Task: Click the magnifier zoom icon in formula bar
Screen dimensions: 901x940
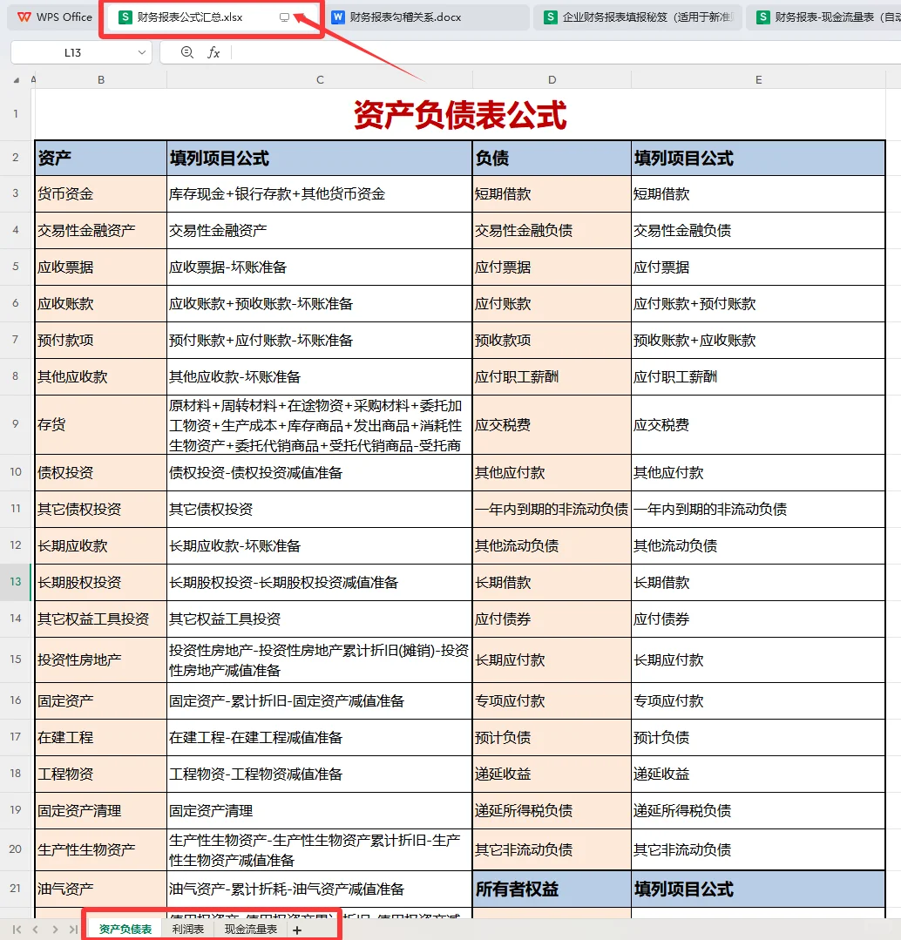Action: (x=187, y=53)
